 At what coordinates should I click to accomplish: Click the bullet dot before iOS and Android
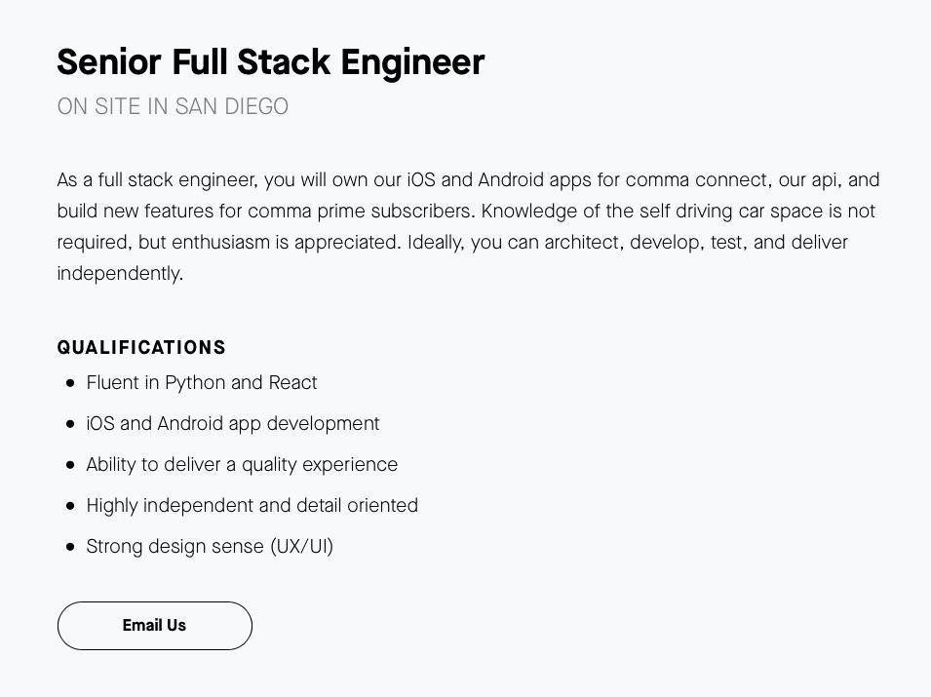click(x=70, y=424)
